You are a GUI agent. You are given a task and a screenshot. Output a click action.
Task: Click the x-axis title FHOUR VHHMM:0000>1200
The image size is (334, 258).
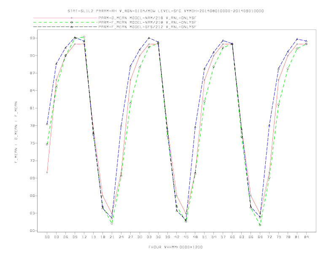pyautogui.click(x=175, y=247)
